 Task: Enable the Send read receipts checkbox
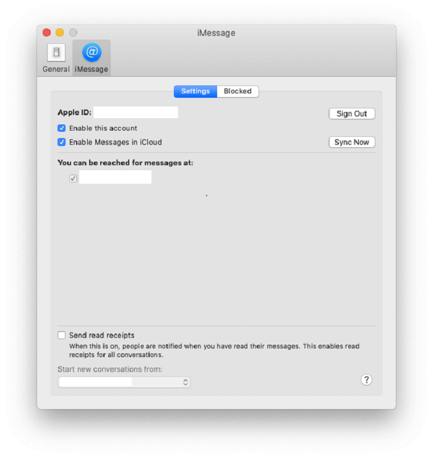click(x=62, y=335)
